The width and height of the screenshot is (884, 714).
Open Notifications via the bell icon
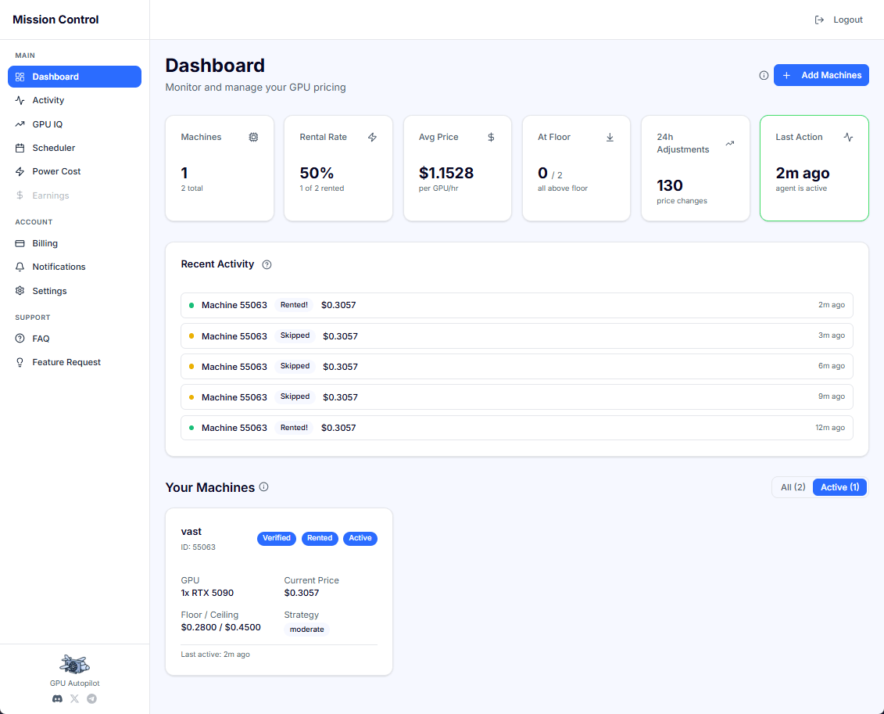[x=20, y=267]
